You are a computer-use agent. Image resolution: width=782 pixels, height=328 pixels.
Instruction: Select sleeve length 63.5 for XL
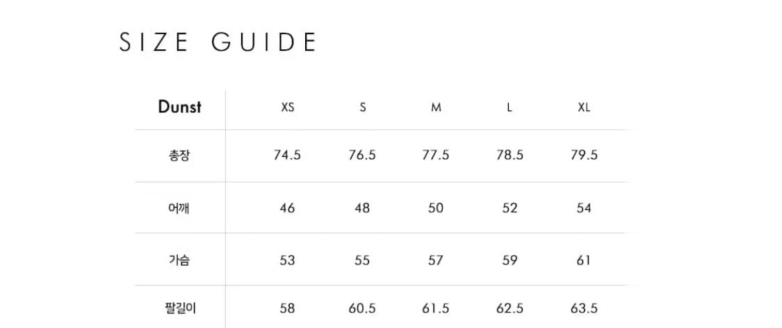pyautogui.click(x=584, y=308)
